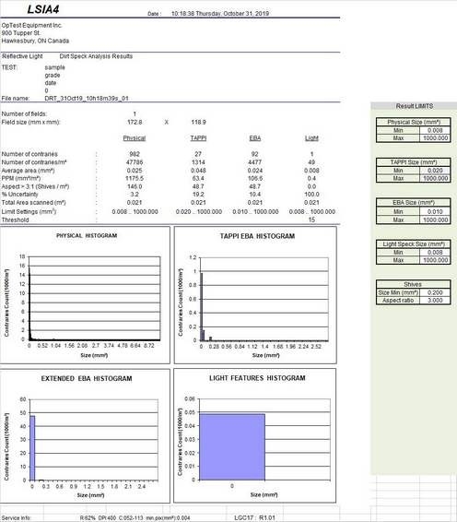Click the date text 'Thursday, October 31, 2019'

click(x=232, y=14)
